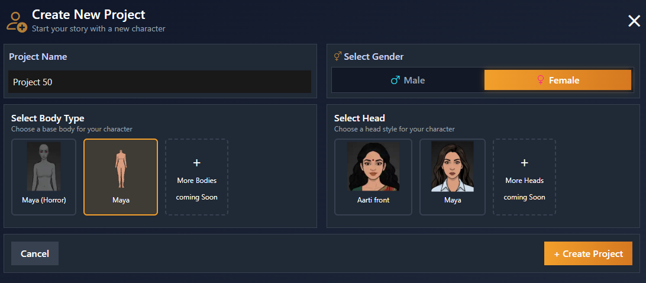Screen dimensions: 646x283
Task: Choose the Maya (Horror) body type
Action: pos(44,177)
